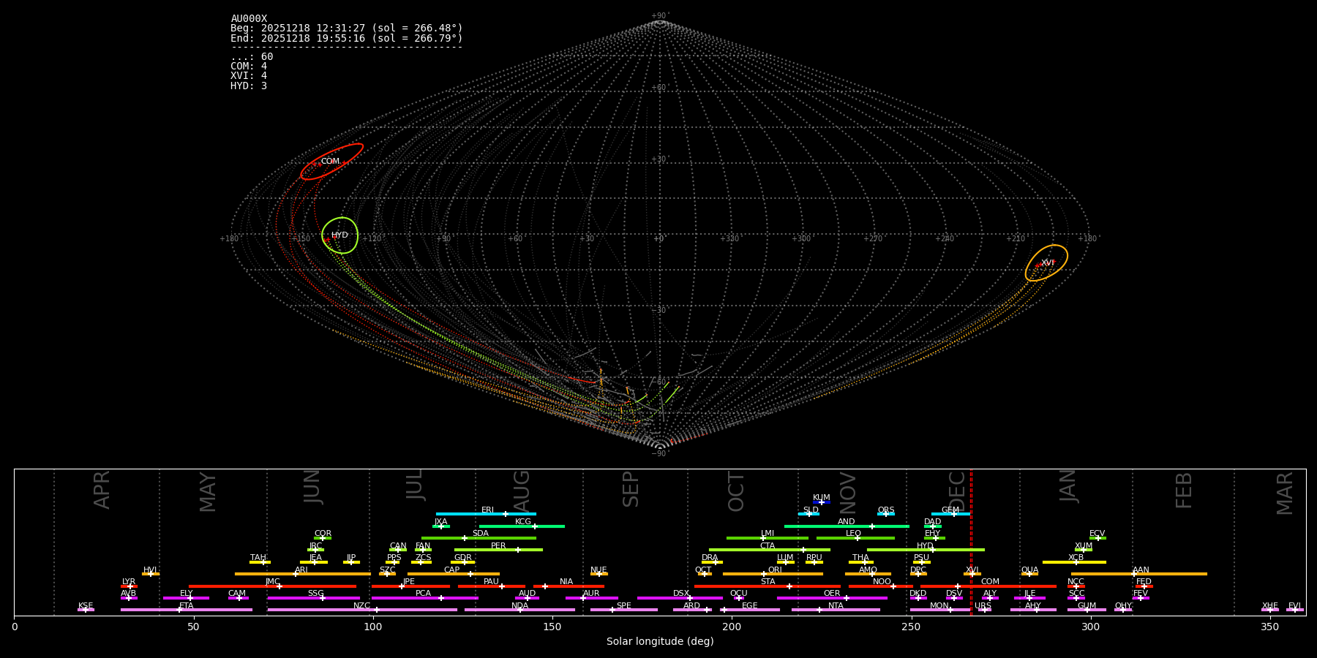The image size is (1317, 658).
Task: Select the ERI cyan activity bar
Action: [486, 514]
